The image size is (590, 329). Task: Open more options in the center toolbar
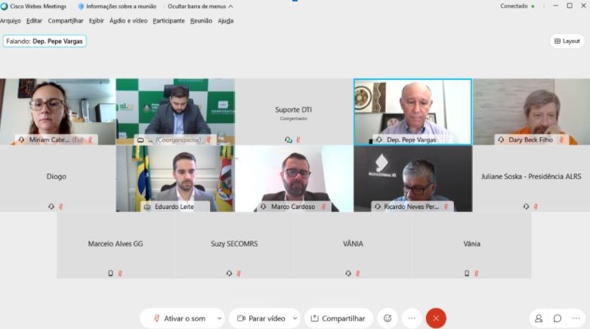click(x=412, y=318)
